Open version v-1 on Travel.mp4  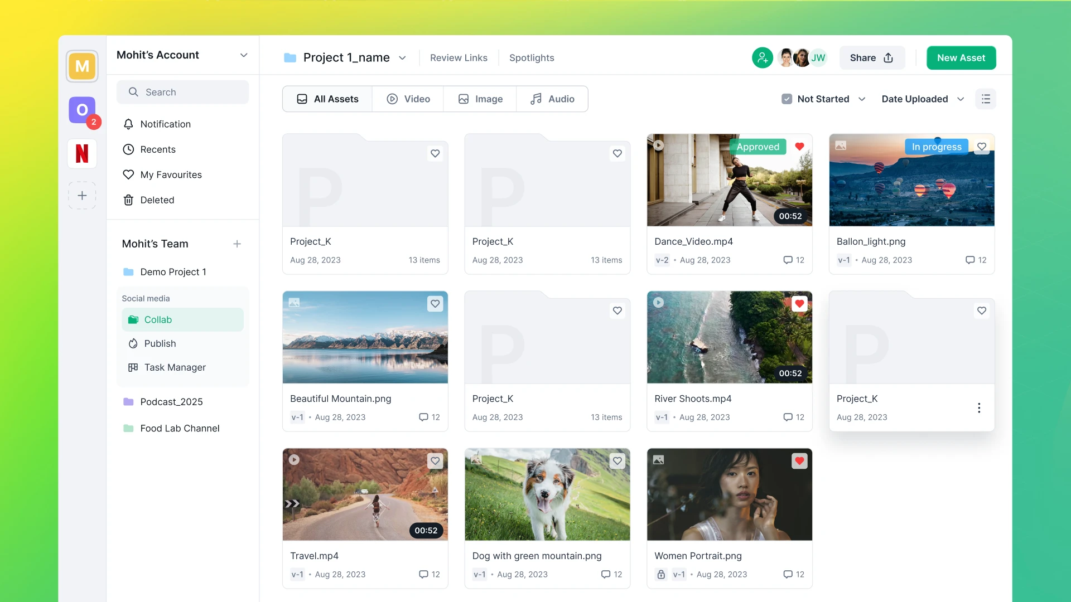click(x=297, y=575)
